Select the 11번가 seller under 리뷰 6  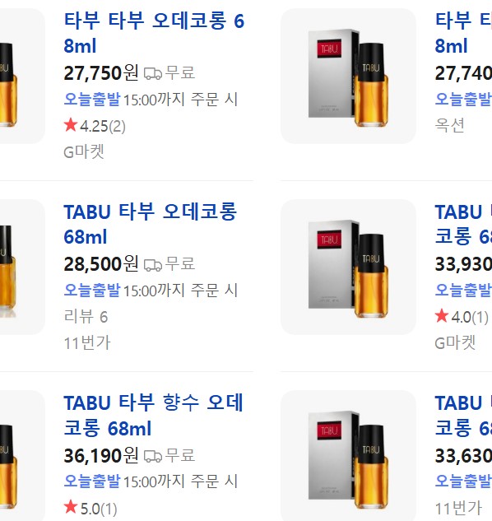(86, 342)
